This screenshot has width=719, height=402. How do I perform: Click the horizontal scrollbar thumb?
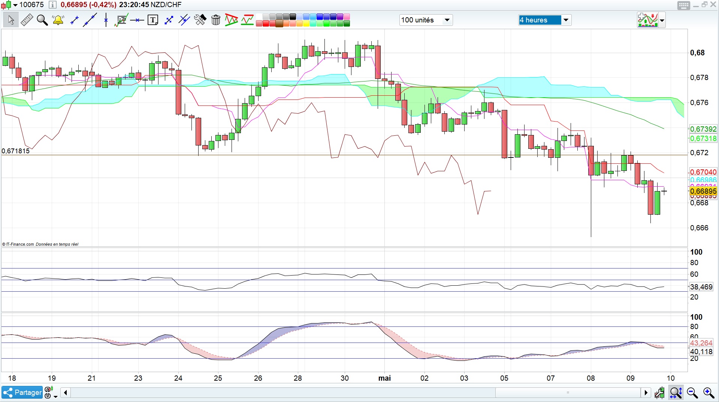(568, 393)
